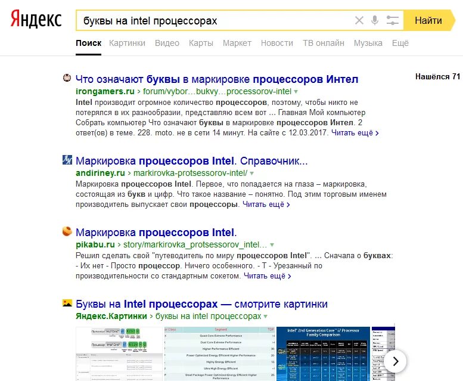Open first processor marking diagram thumbnail

pos(119,354)
